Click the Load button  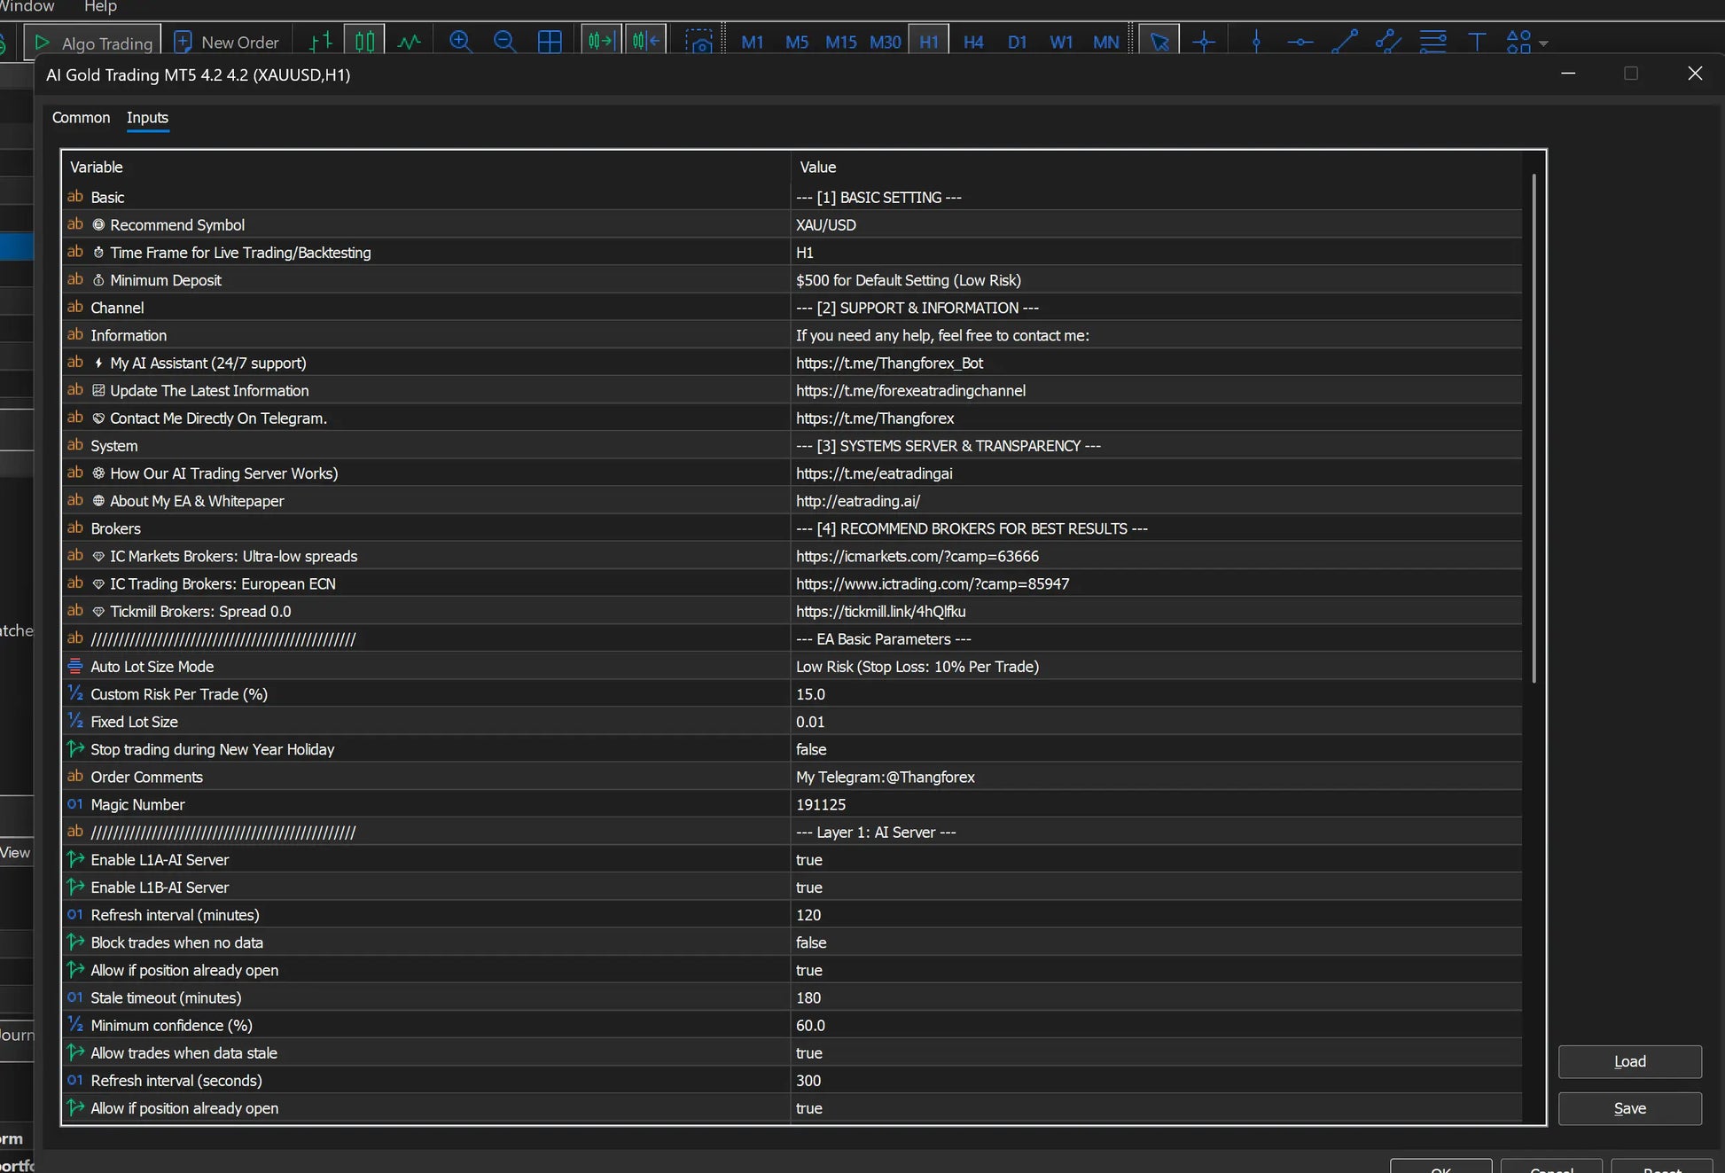click(1629, 1061)
